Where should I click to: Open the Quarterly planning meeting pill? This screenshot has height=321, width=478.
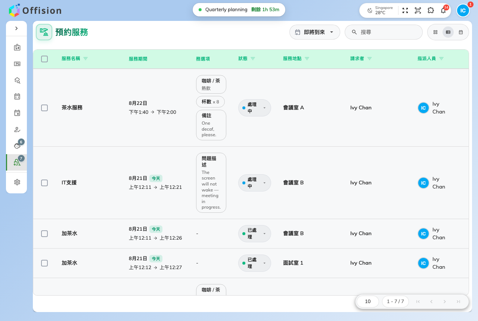239,10
